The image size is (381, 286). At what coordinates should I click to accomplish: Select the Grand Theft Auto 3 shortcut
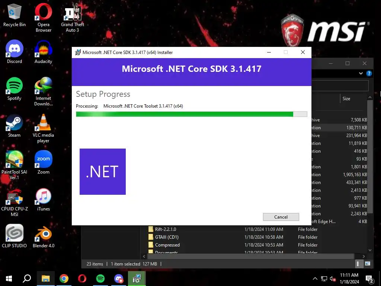[x=73, y=18]
